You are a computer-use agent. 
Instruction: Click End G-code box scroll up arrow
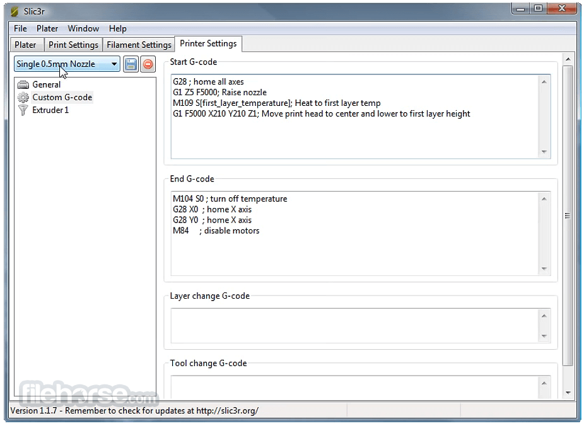[x=544, y=199]
